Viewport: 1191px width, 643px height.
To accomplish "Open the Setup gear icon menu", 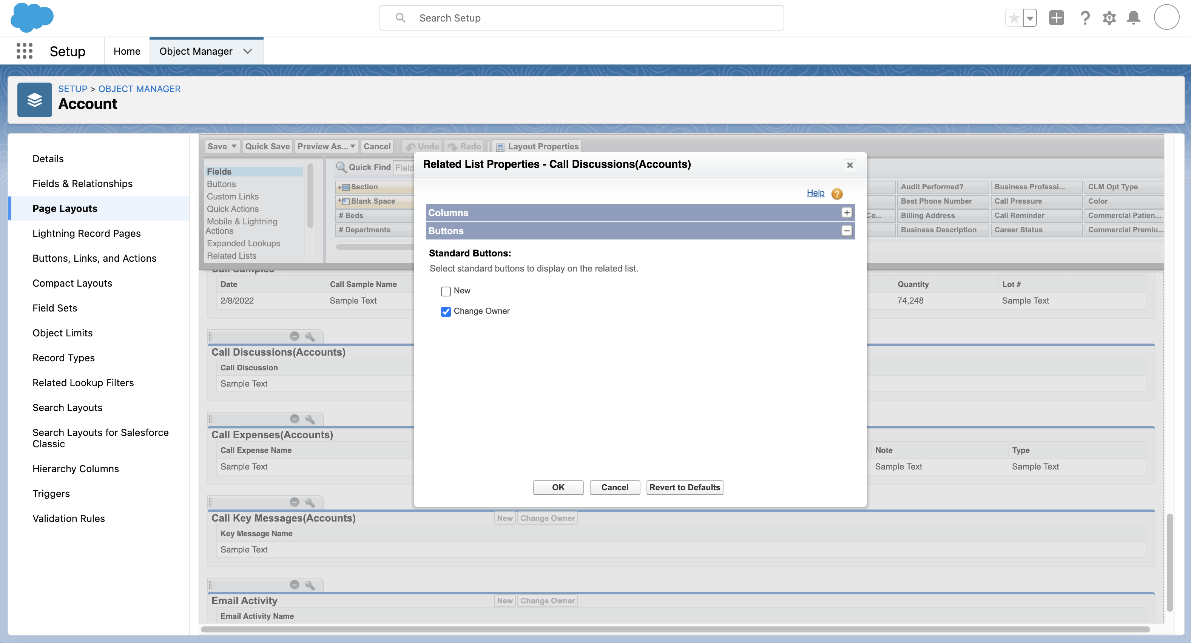I will [1109, 18].
